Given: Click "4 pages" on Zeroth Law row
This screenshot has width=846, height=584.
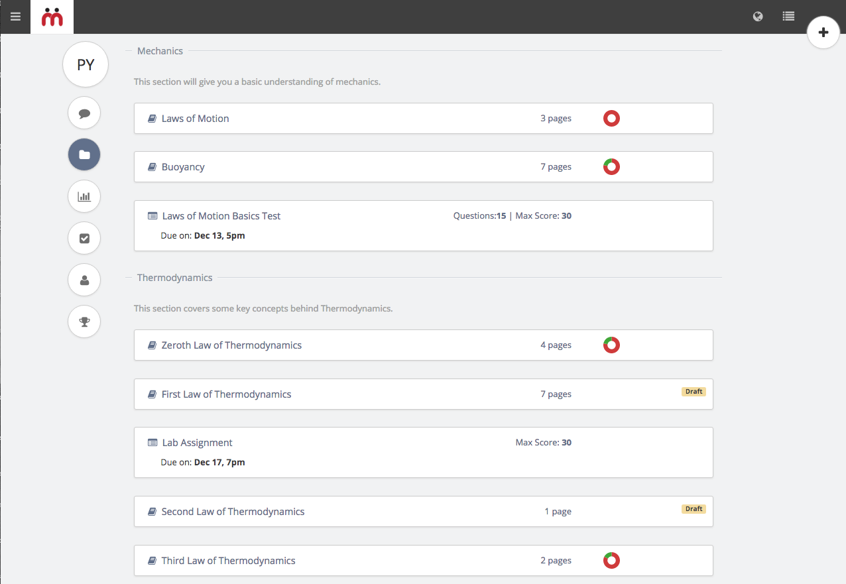Looking at the screenshot, I should 556,345.
